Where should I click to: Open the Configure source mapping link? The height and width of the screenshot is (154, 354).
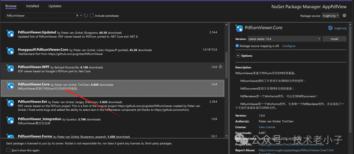click(x=288, y=46)
